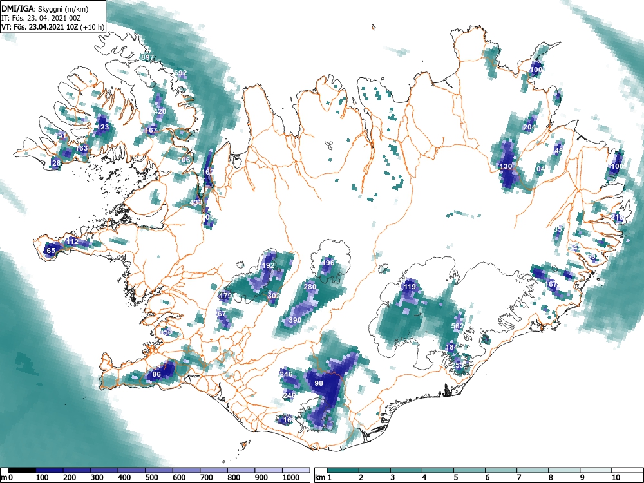Click the 692 visibility value label
644x483 pixels.
(180, 73)
